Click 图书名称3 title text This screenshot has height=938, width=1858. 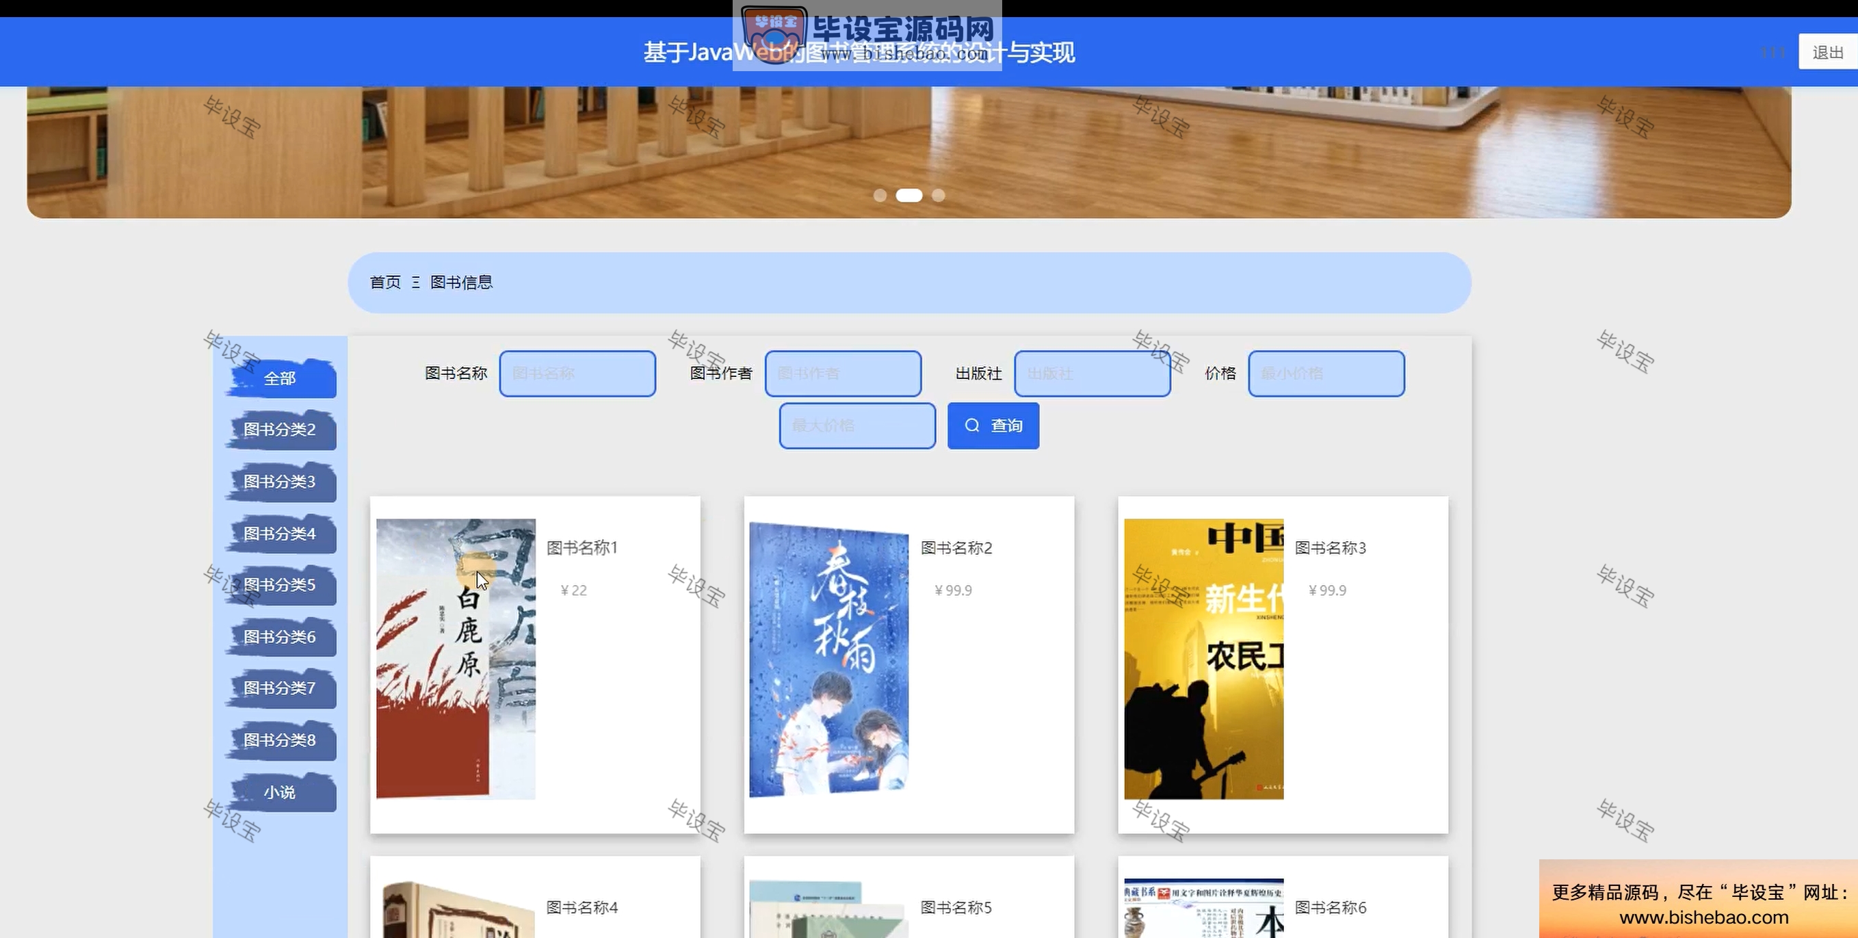(x=1331, y=547)
